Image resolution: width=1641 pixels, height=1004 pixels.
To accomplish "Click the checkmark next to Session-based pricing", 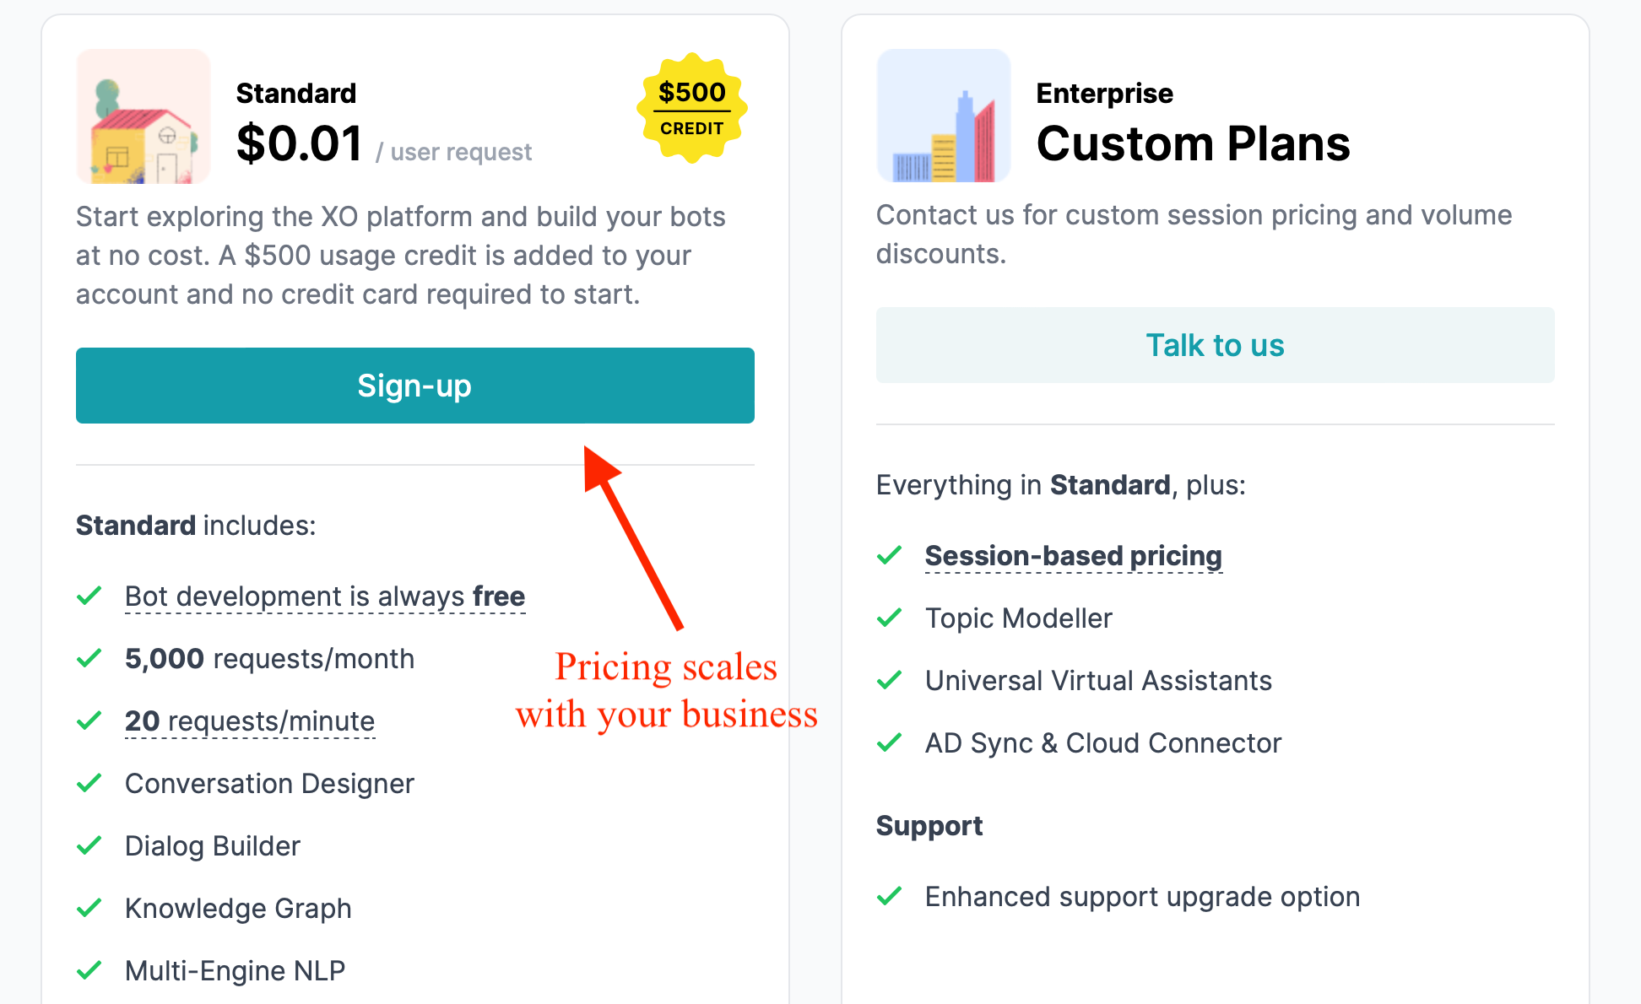I will (890, 555).
